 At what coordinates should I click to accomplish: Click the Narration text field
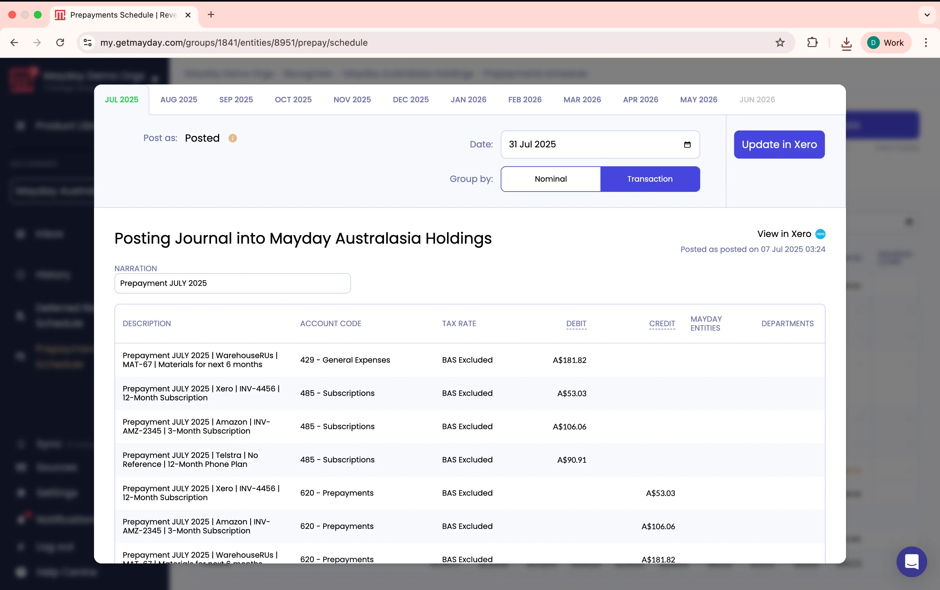click(232, 283)
